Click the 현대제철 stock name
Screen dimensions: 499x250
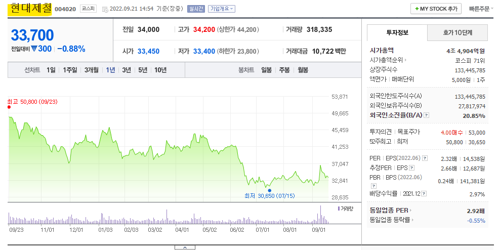pos(30,9)
